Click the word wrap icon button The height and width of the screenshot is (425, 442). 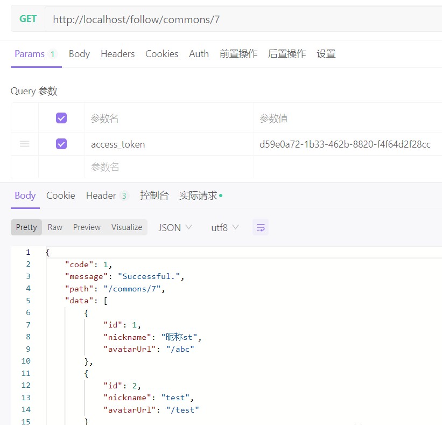261,227
